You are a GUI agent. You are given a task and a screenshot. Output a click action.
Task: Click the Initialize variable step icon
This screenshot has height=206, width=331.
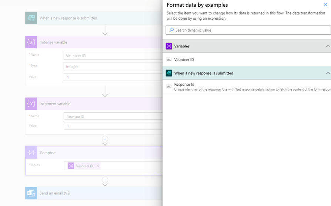point(31,42)
